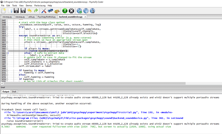222x134 pixels.
Task: Collapse the try block fold at line 350
Action: [7, 27]
